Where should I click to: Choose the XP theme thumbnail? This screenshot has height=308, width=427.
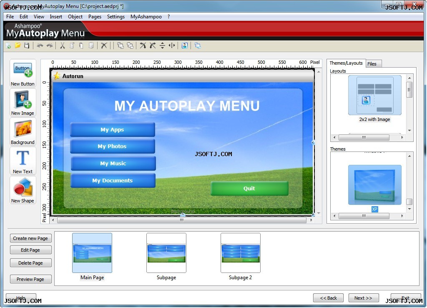375,185
